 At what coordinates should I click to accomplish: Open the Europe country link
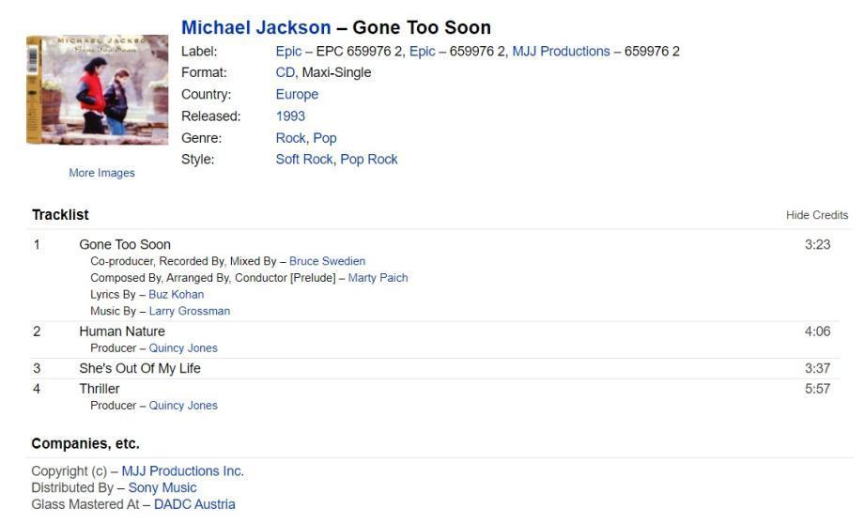[297, 94]
